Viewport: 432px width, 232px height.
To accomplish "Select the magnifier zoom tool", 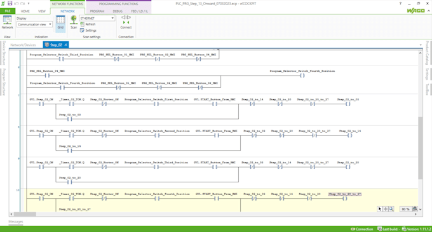I will 391,209.
